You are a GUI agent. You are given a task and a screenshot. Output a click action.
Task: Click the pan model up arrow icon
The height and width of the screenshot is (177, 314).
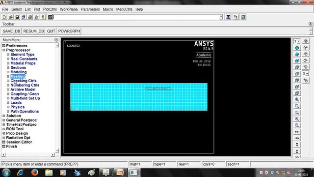[x=297, y=145]
